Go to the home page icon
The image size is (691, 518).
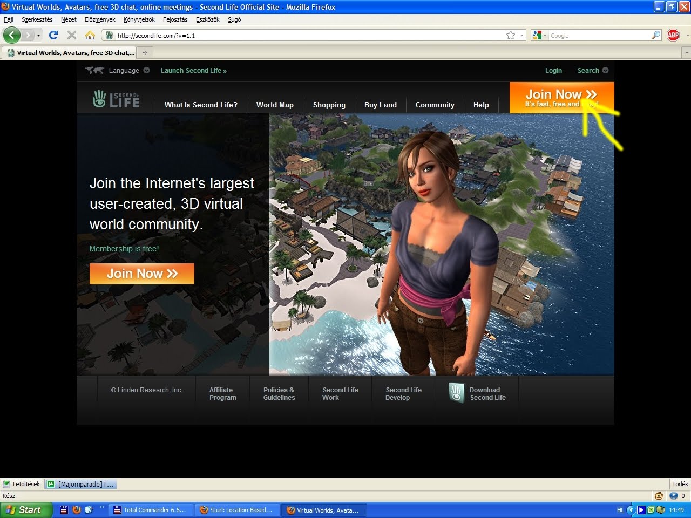click(90, 35)
